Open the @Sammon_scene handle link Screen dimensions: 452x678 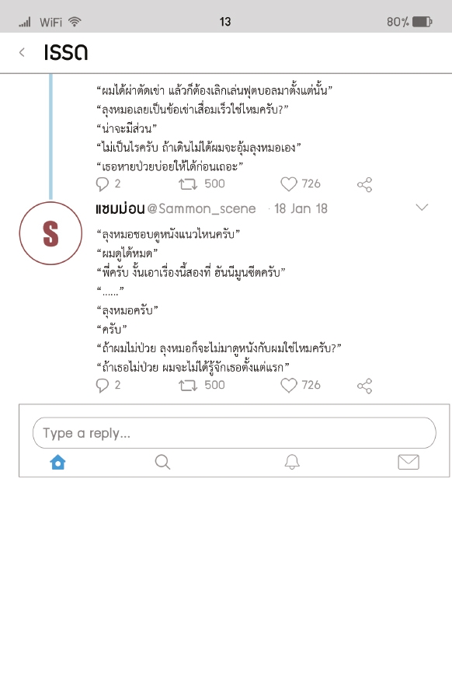click(x=202, y=209)
